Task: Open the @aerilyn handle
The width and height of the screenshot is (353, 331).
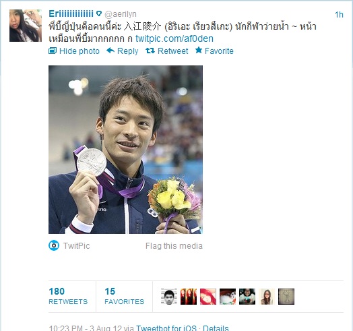Action: coord(121,14)
